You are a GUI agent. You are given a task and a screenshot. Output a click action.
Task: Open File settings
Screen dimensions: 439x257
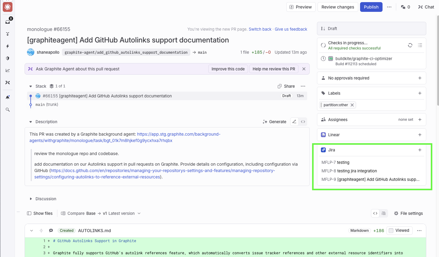coord(408,213)
